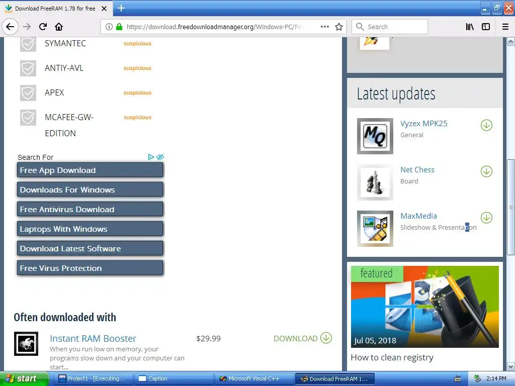
Task: Click the vertical scrollbar thumb
Action: click(x=511, y=207)
